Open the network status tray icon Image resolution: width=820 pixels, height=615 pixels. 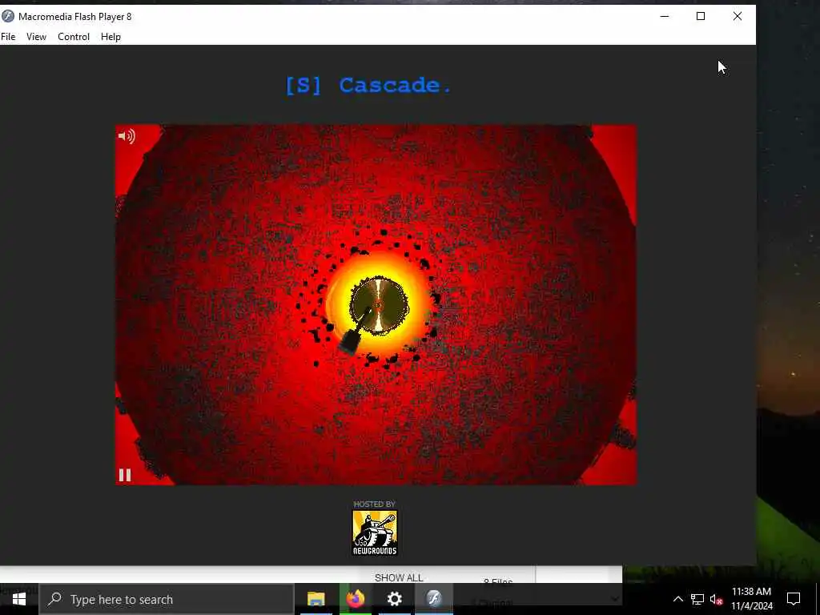(697, 599)
